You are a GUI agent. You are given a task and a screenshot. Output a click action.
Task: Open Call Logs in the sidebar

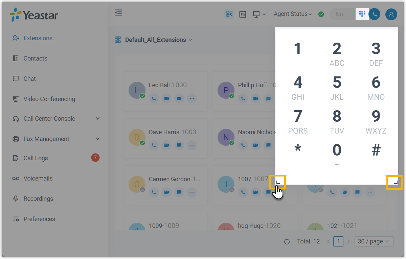point(36,158)
